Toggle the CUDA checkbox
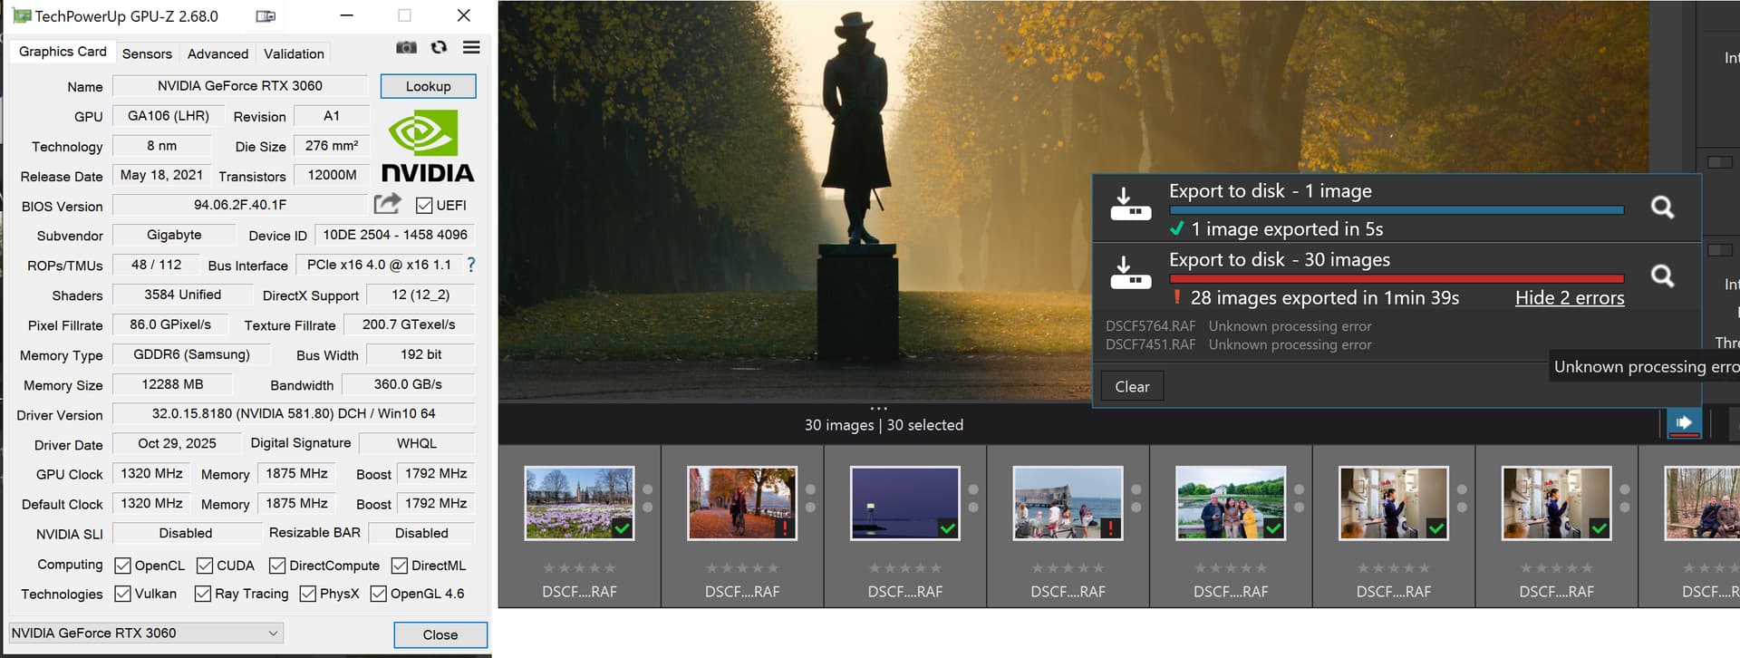 pos(205,566)
